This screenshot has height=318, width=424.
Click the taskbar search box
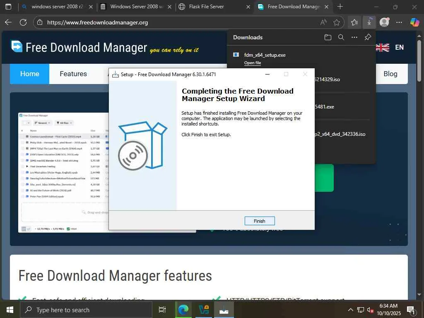point(86,310)
